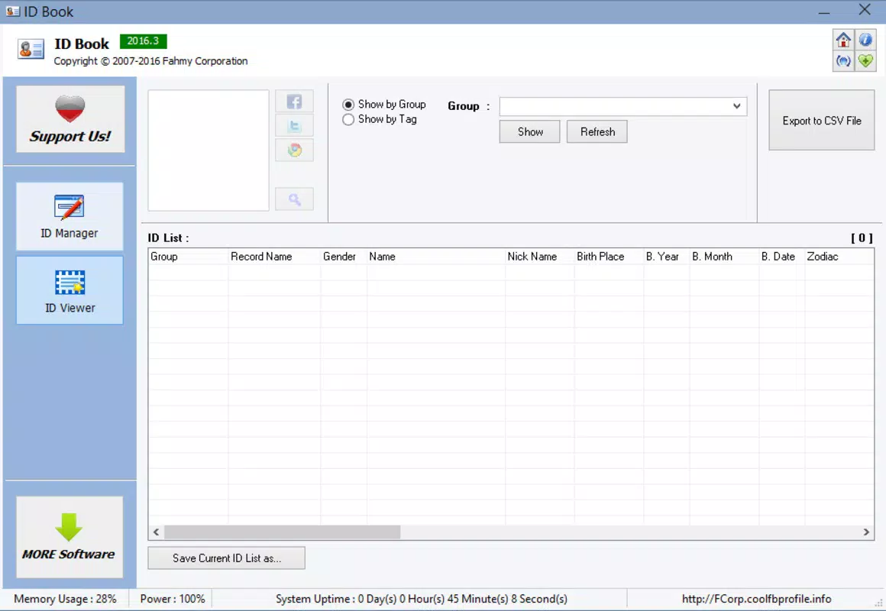Click the Group column header
The width and height of the screenshot is (886, 611).
[x=188, y=257]
